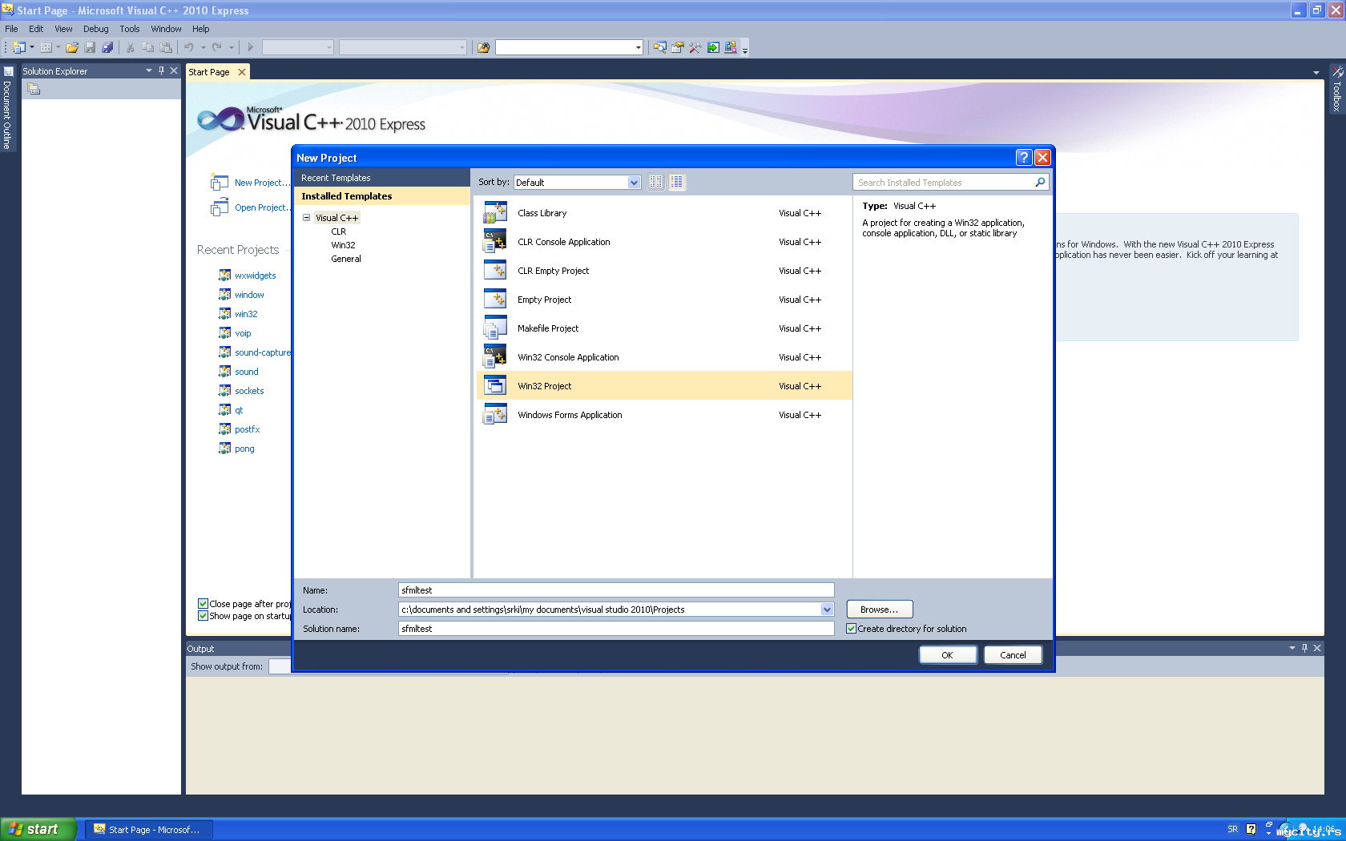Select the Win32 tree item
Screen dimensions: 1346x841
pos(343,245)
